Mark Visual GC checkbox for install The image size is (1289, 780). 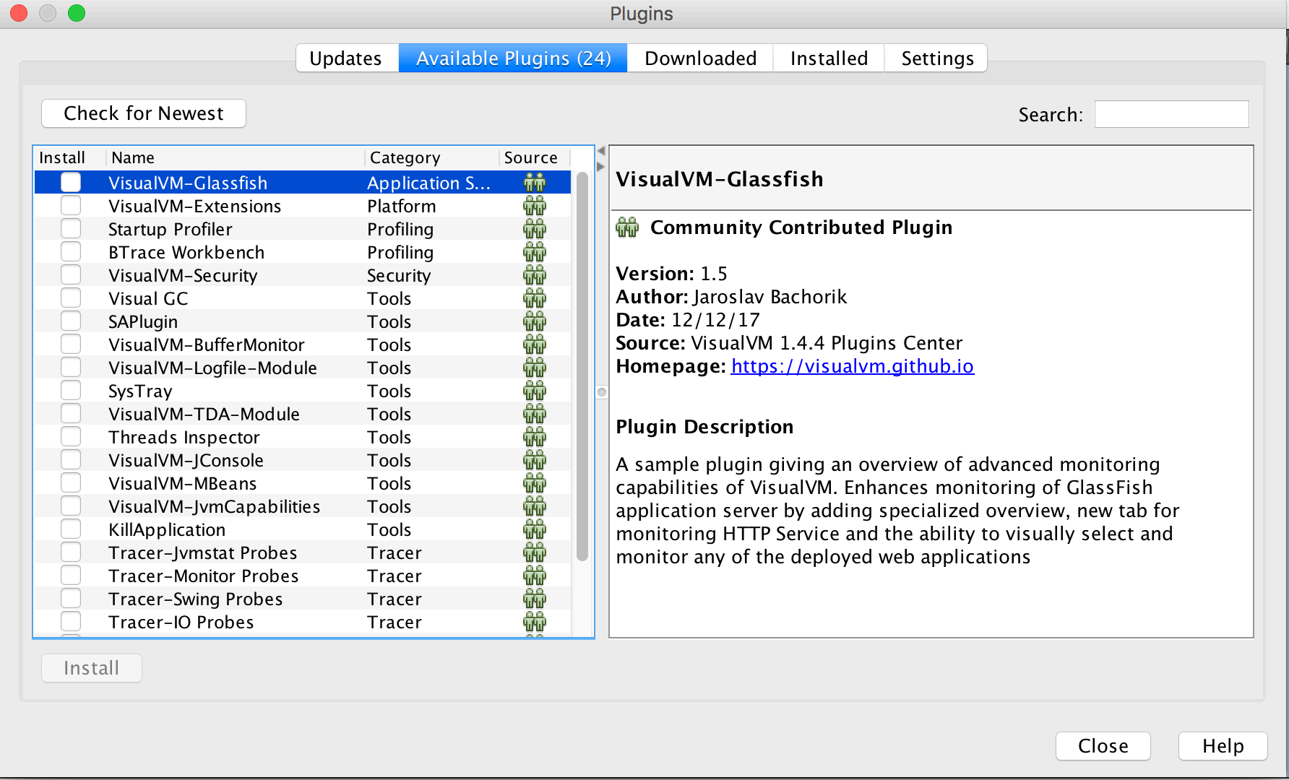pyautogui.click(x=71, y=298)
